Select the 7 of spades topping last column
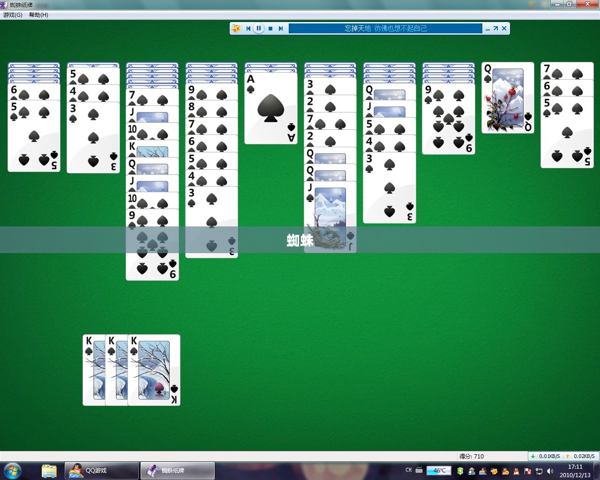Image resolution: width=600 pixels, height=480 pixels. (567, 71)
